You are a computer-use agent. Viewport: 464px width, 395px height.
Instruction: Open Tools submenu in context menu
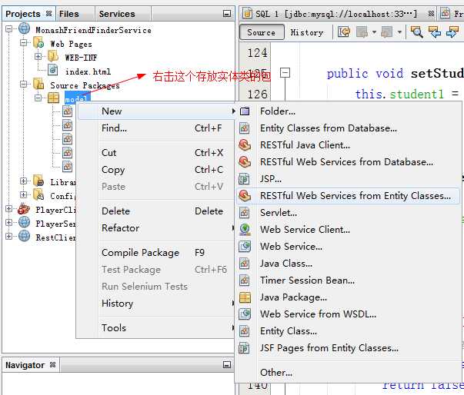point(157,328)
